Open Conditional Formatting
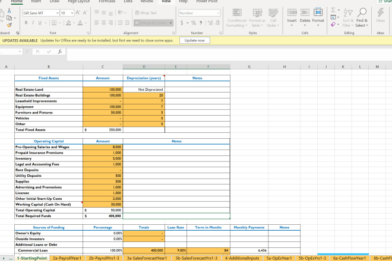The image size is (392, 261). pos(237,18)
